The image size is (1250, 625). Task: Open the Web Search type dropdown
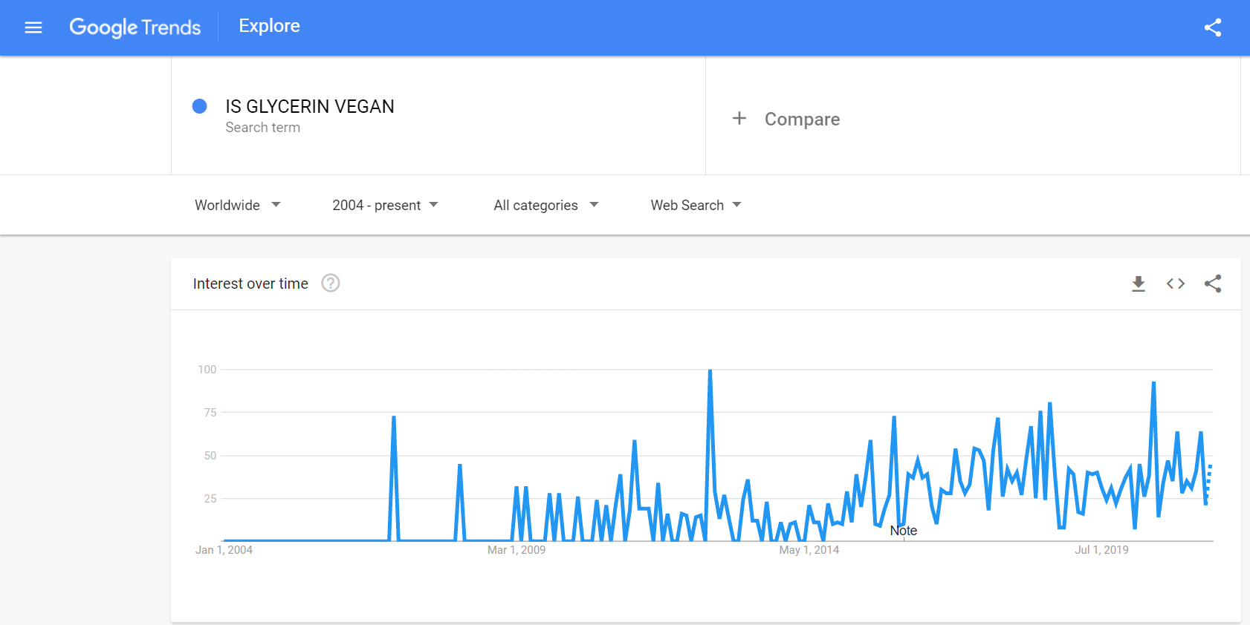(x=696, y=205)
